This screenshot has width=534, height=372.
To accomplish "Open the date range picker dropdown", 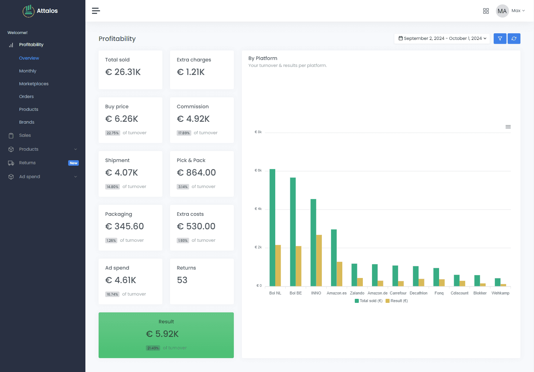I will pos(442,38).
